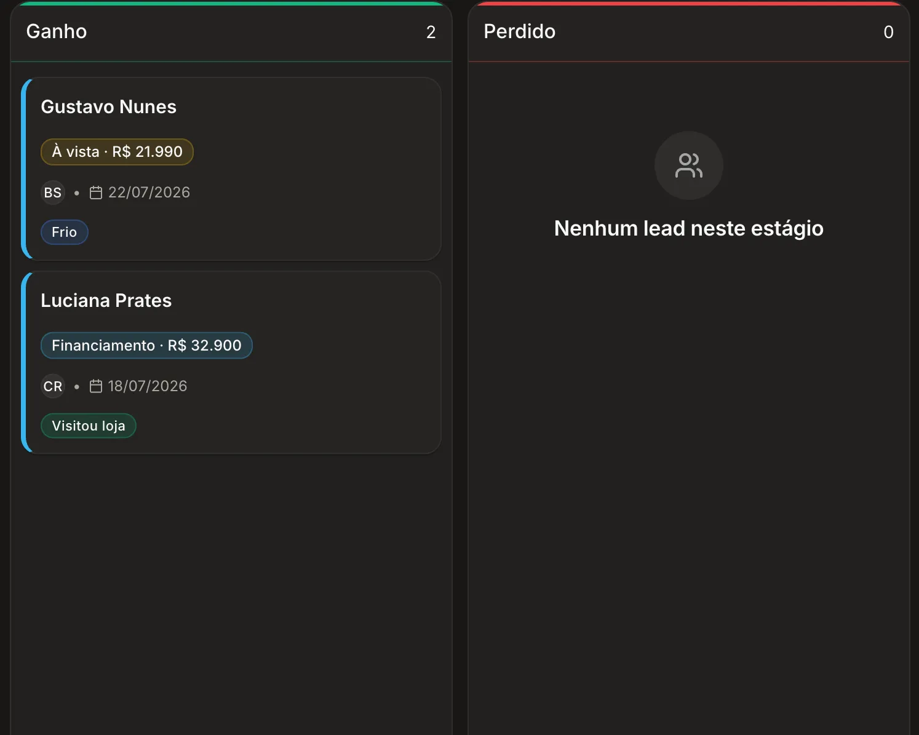
Task: Click the Ganho column header title
Action: pos(57,31)
